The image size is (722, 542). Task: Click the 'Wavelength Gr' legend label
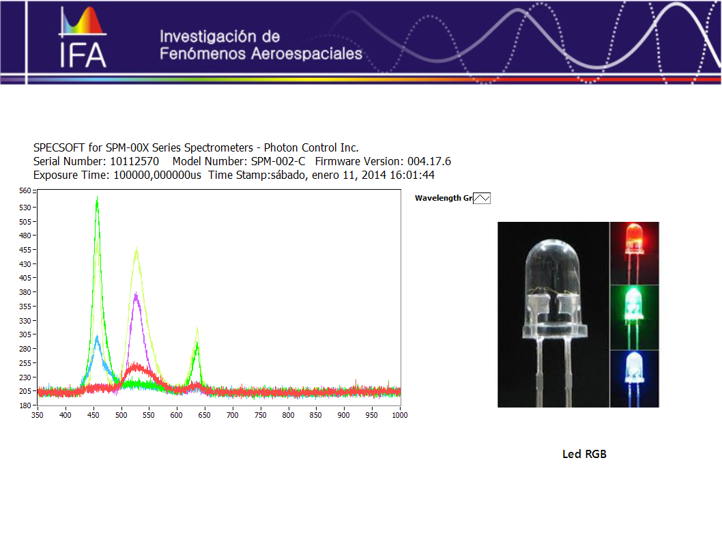[444, 198]
